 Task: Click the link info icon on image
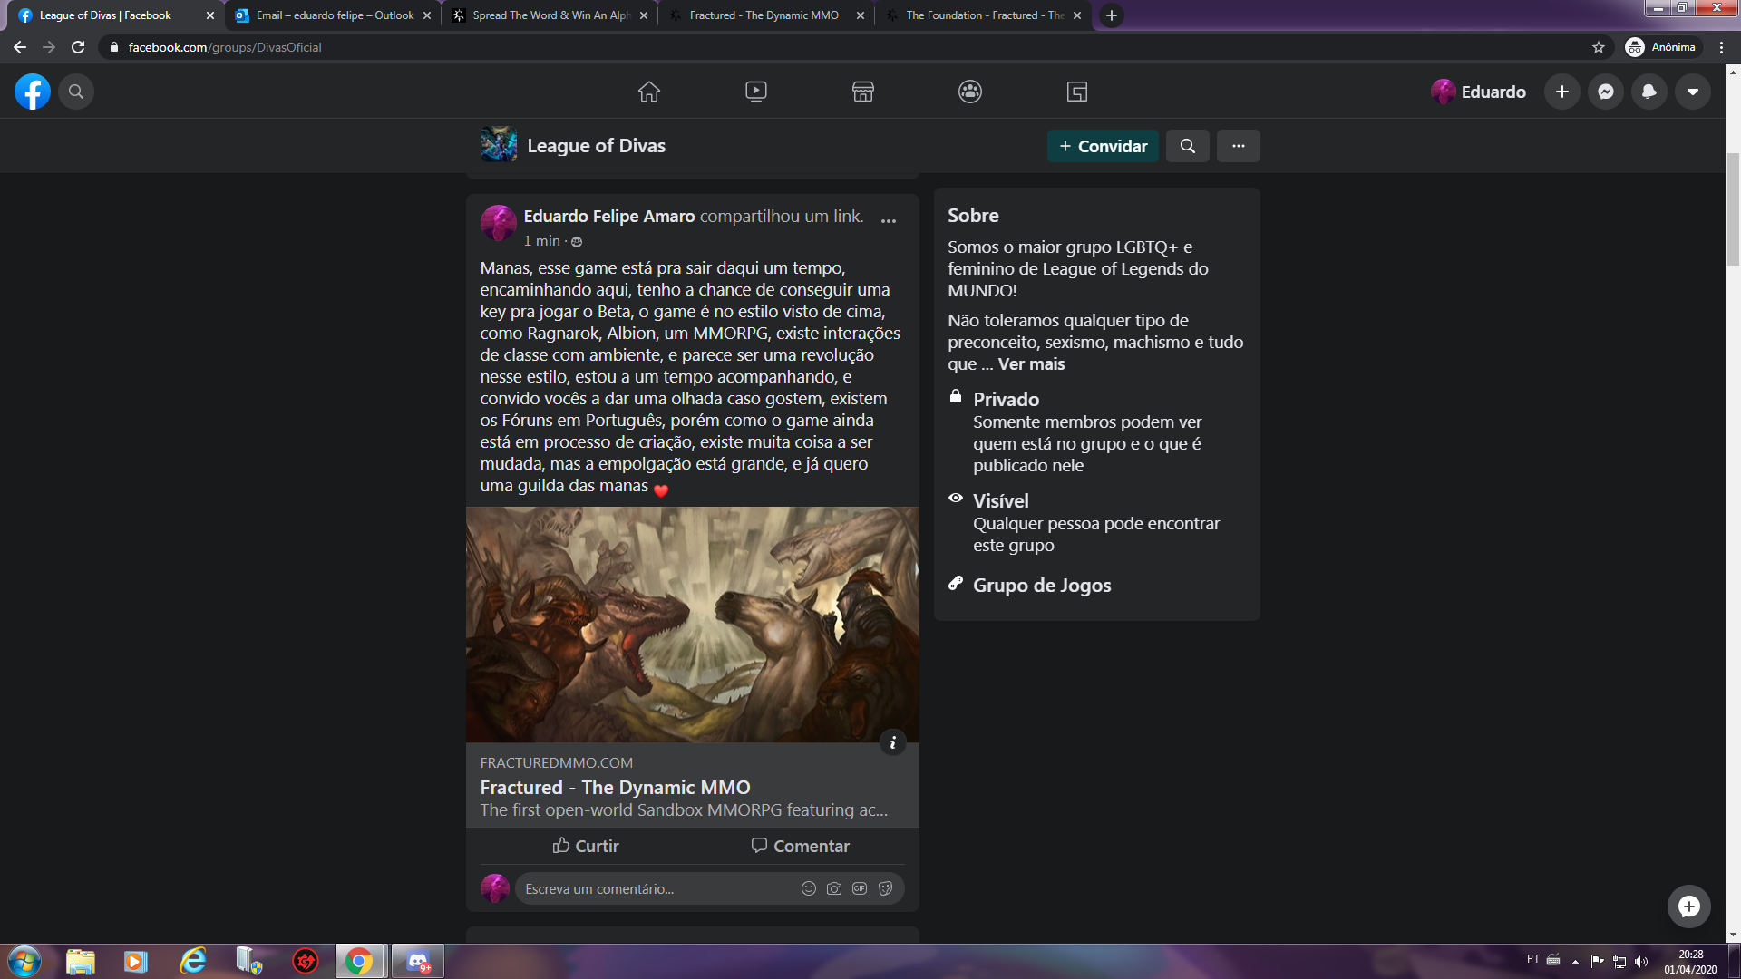click(x=893, y=742)
